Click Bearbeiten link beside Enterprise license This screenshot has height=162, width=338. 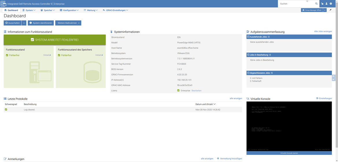coord(196,91)
